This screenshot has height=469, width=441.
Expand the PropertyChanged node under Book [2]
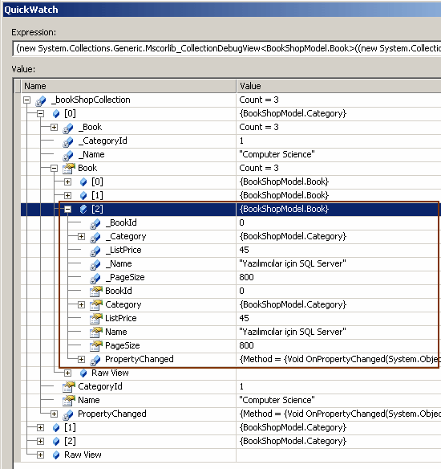81,359
